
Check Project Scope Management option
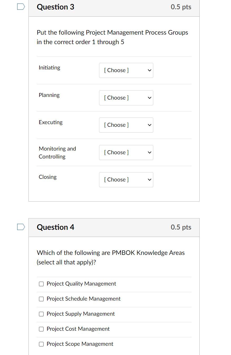click(x=41, y=344)
